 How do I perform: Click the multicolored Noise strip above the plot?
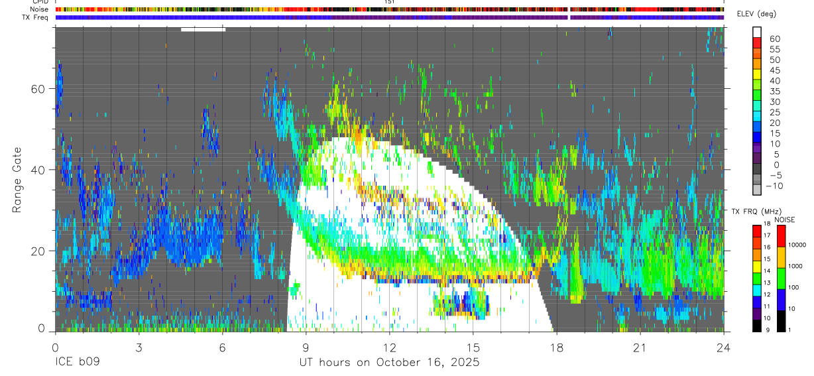click(389, 10)
